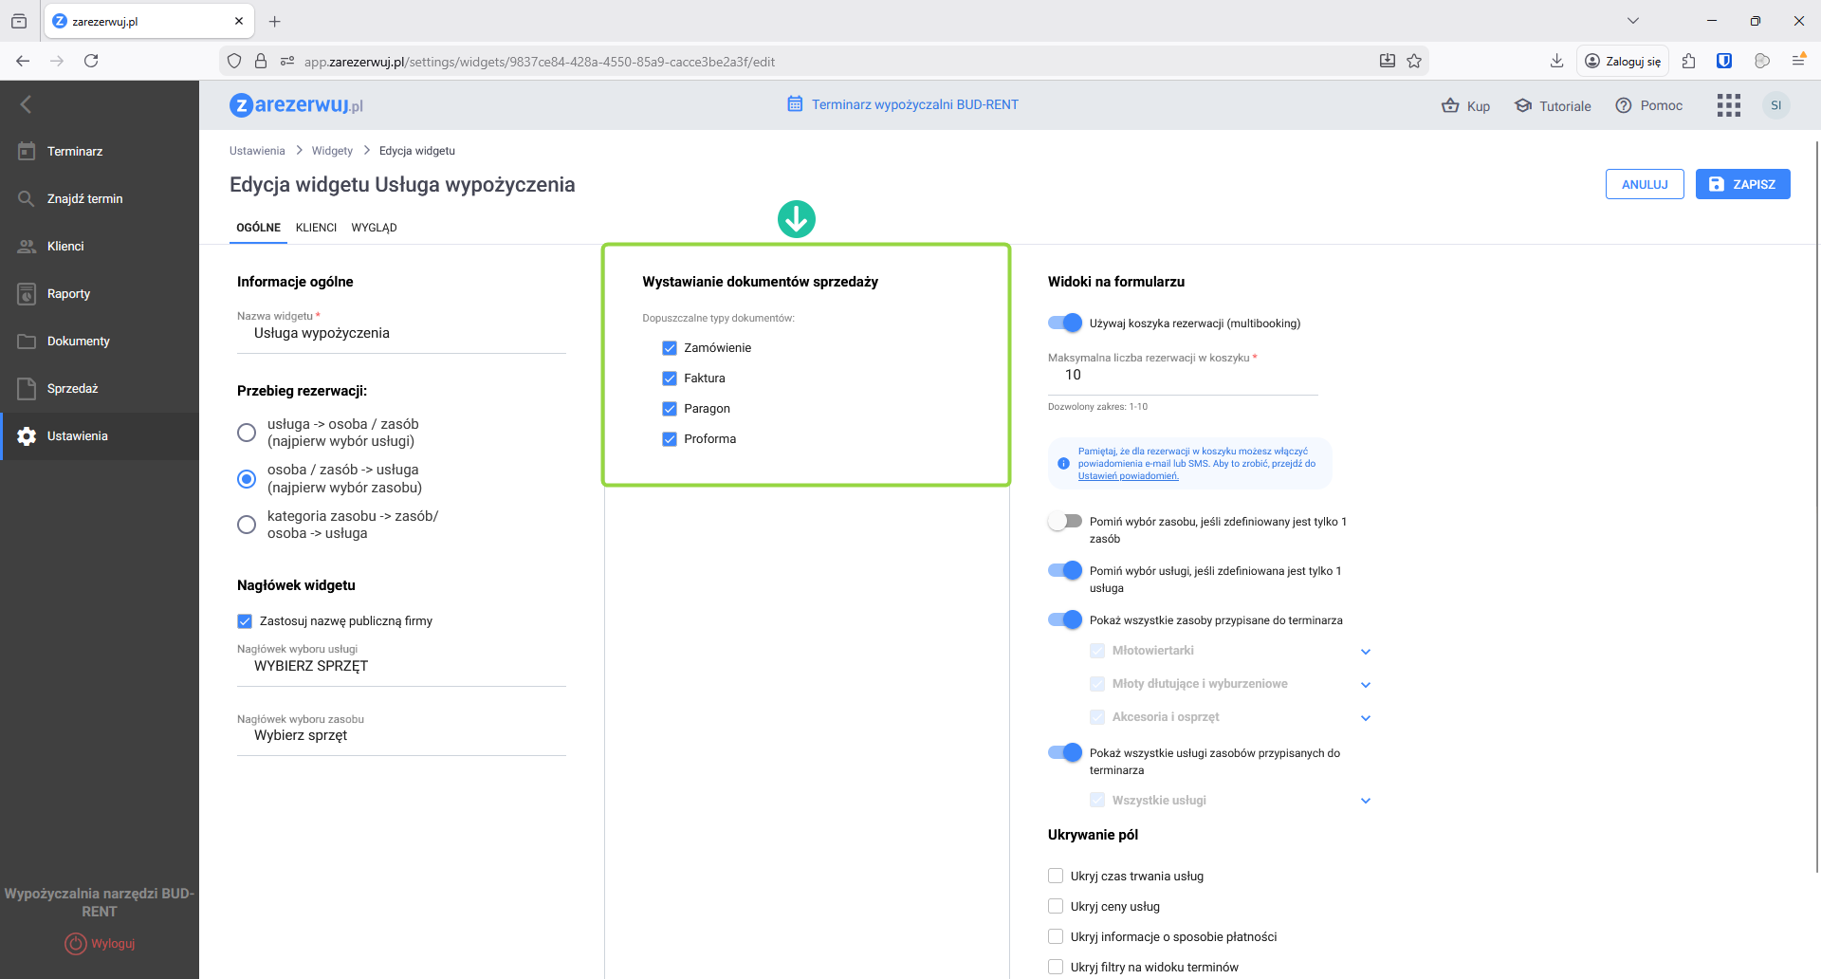Click the Nazwa widgetu input field

click(400, 334)
